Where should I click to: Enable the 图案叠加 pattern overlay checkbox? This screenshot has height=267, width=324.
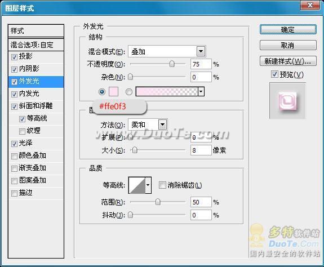point(14,181)
